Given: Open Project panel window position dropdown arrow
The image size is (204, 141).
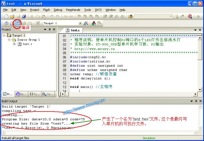Looking at the screenshot, I should click(45, 29).
